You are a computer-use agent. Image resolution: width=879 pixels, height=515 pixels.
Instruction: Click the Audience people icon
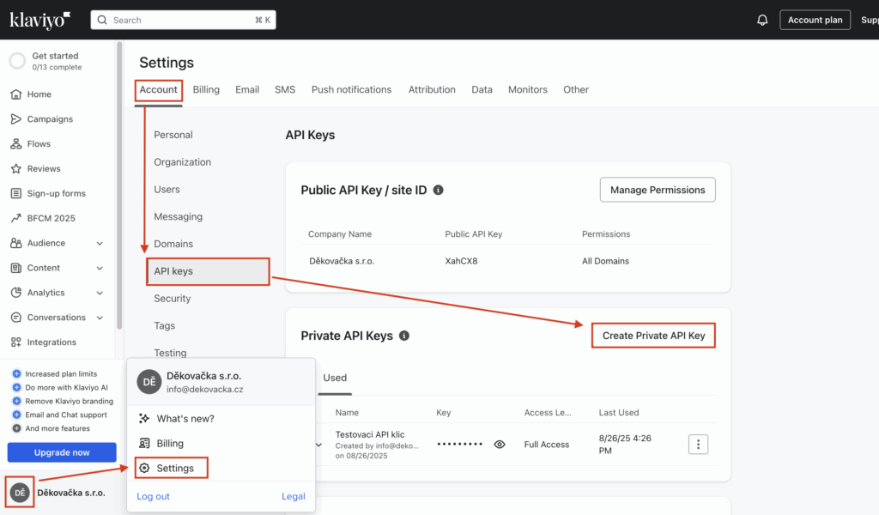pyautogui.click(x=15, y=243)
